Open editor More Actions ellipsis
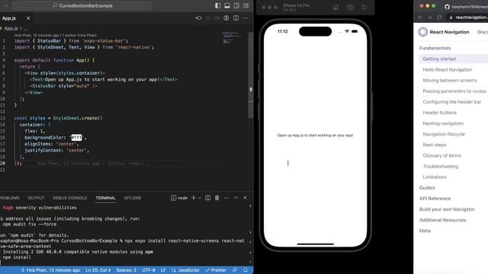Screen dimensions: 488x274 (246, 18)
